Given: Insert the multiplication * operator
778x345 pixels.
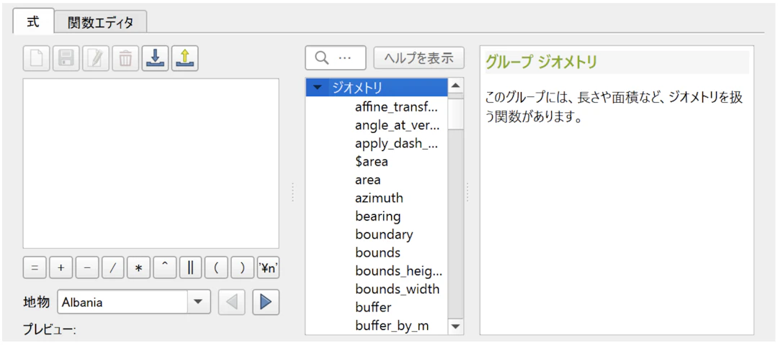Looking at the screenshot, I should [x=138, y=268].
